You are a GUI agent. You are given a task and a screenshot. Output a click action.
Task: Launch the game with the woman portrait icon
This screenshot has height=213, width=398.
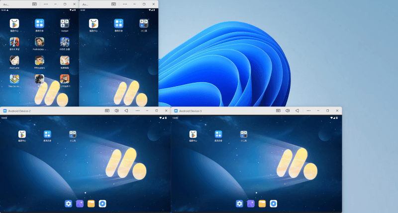pos(39,42)
